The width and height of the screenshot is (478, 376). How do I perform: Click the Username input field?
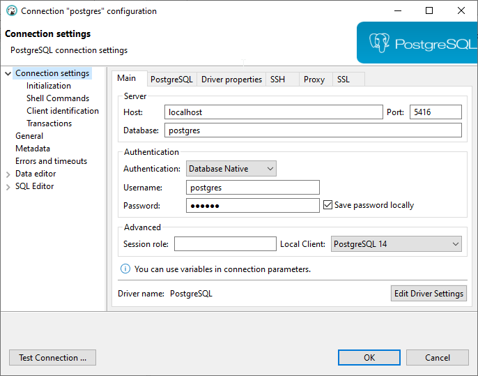(x=253, y=188)
